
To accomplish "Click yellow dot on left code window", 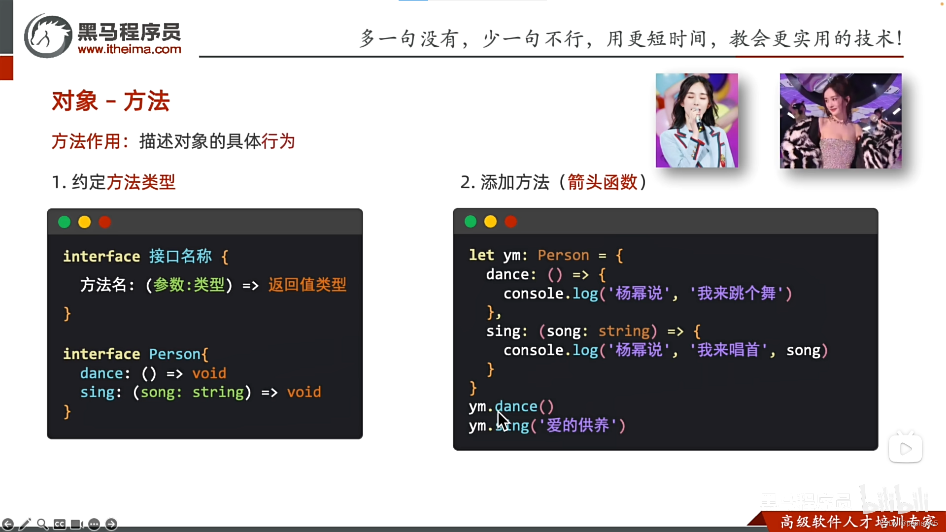I will [85, 222].
